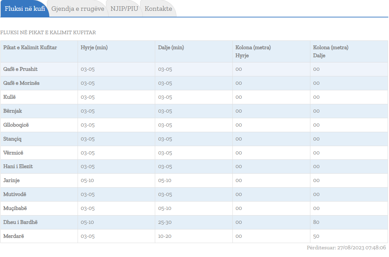Click the Hani i Elezit row name

click(x=18, y=166)
